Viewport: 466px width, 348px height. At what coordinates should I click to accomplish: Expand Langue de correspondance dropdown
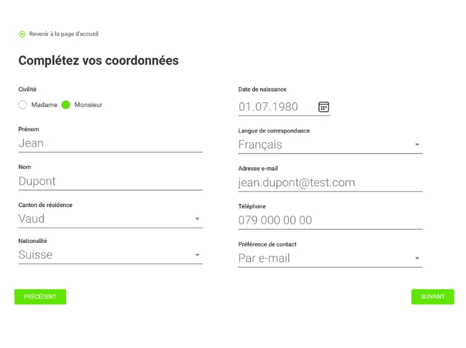[x=417, y=145]
